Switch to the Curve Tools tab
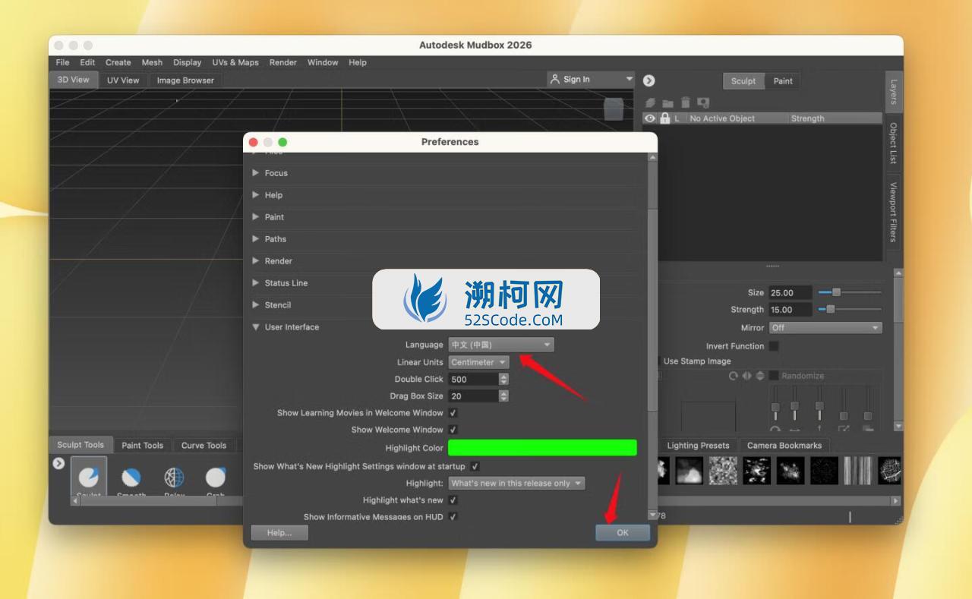 click(204, 446)
